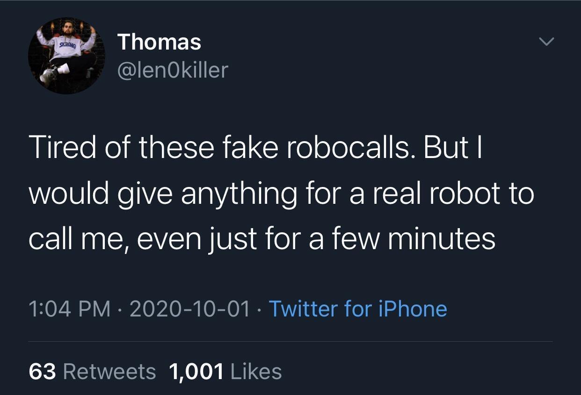The width and height of the screenshot is (581, 395).
Task: Click the word iPhone in source label
Action: (x=412, y=309)
